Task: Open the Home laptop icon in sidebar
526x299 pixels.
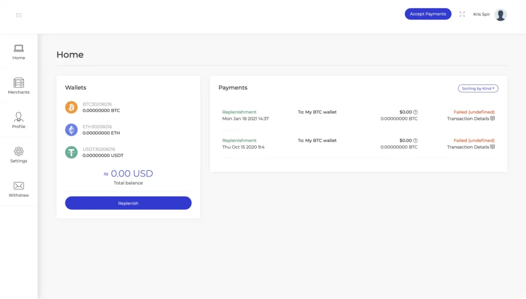Action: click(19, 49)
